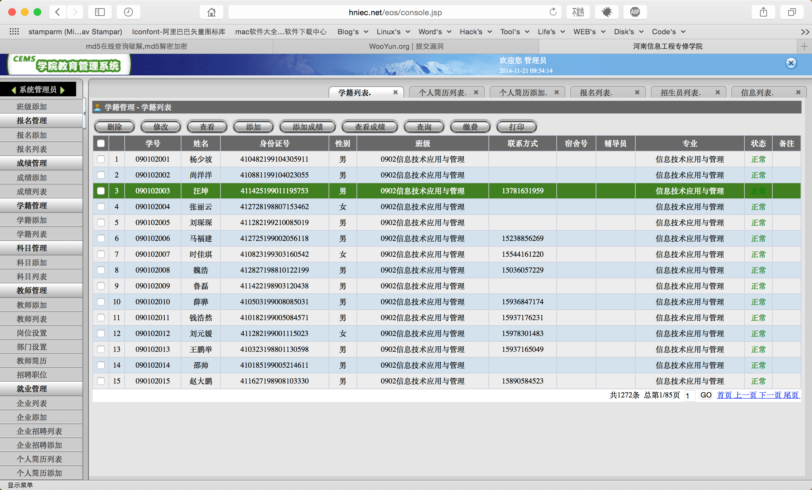
Task: Show all tabs overview icon
Action: point(792,12)
